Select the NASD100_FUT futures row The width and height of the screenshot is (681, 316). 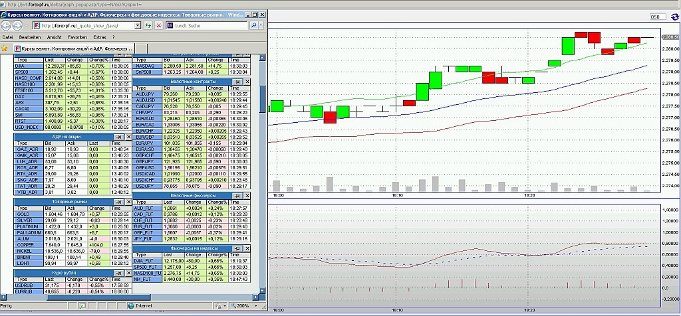[192, 273]
